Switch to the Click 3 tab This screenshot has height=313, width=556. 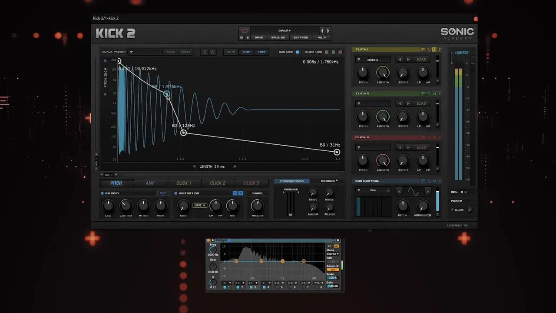[251, 183]
